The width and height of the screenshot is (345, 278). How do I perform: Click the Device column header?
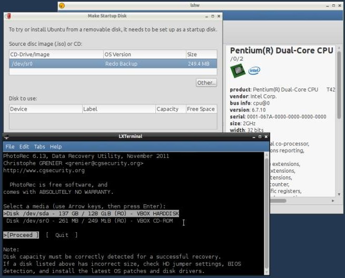[x=46, y=109]
